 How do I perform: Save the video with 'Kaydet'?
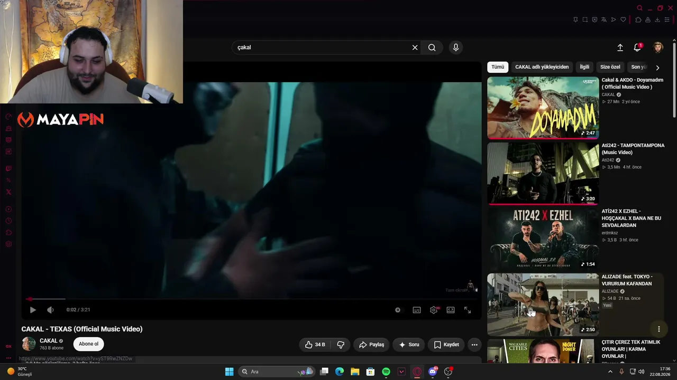(x=446, y=345)
